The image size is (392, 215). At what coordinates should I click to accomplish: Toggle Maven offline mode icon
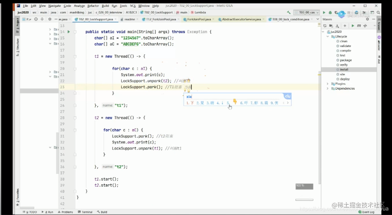click(365, 26)
